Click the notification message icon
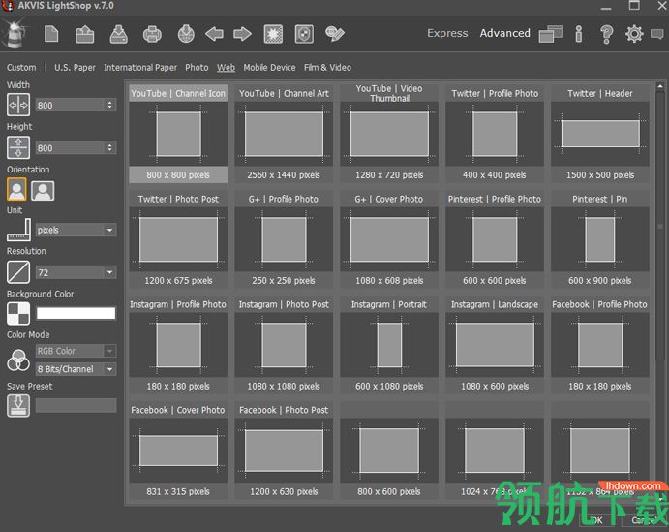The height and width of the screenshot is (532, 669). (x=657, y=34)
